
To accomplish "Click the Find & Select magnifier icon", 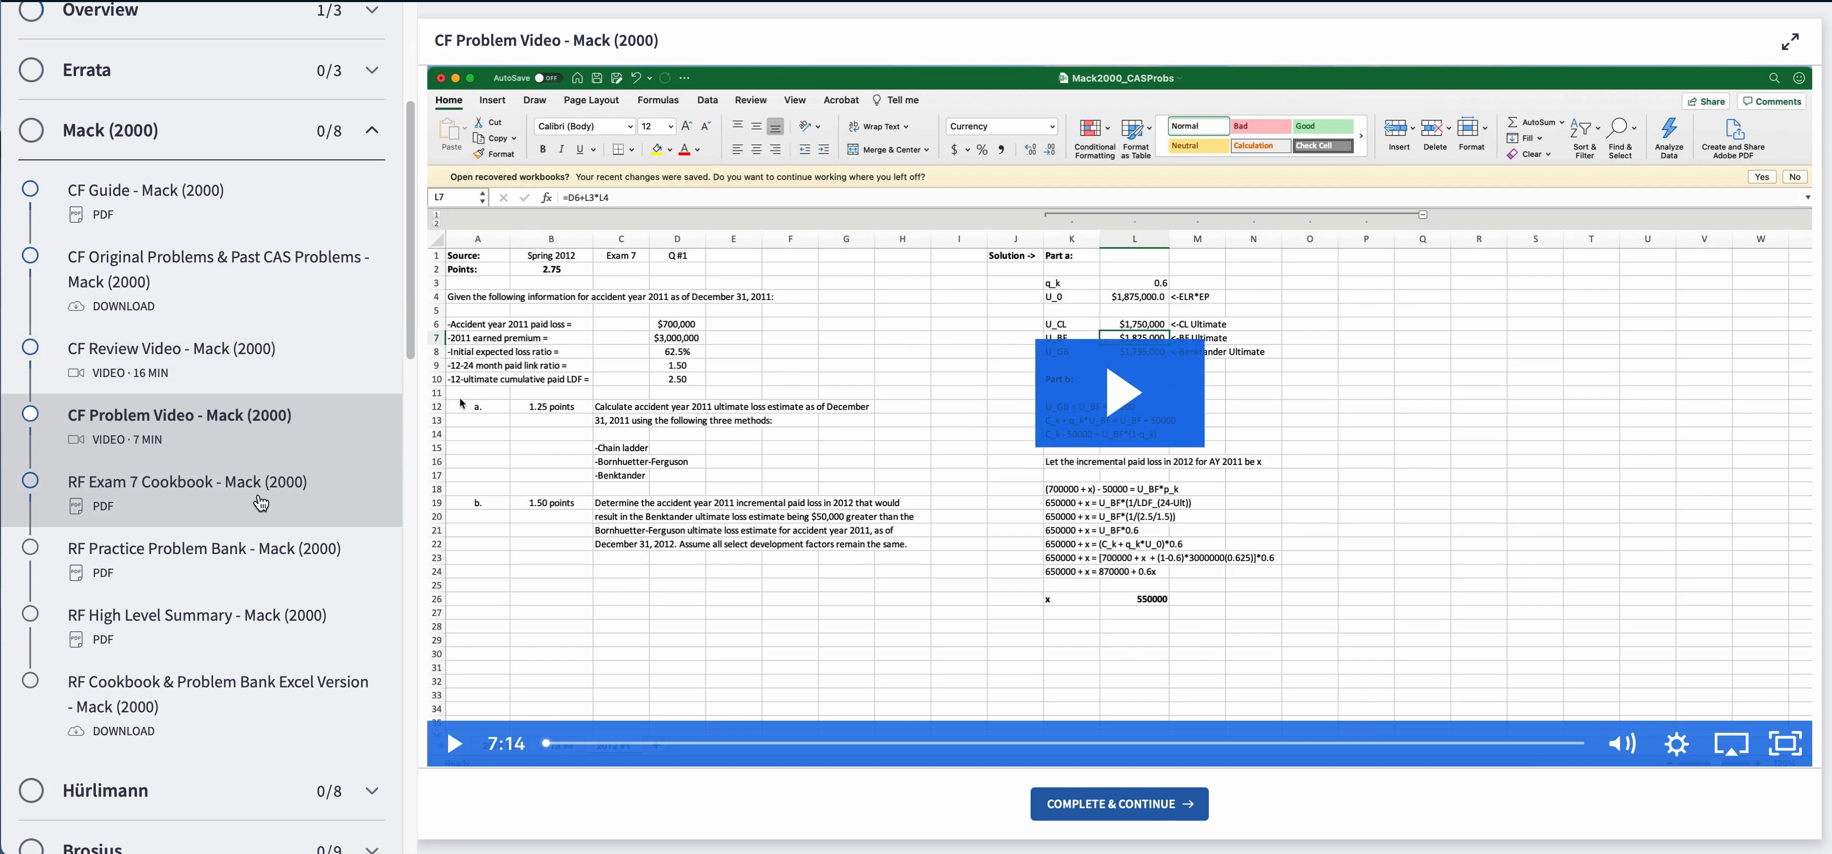I will 1616,128.
